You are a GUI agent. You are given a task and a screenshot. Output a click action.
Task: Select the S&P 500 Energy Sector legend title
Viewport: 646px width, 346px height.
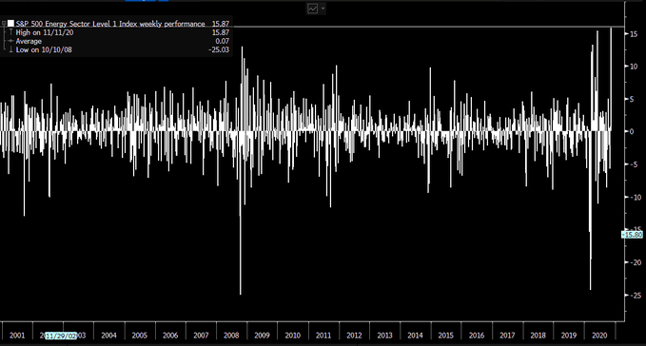click(x=110, y=24)
